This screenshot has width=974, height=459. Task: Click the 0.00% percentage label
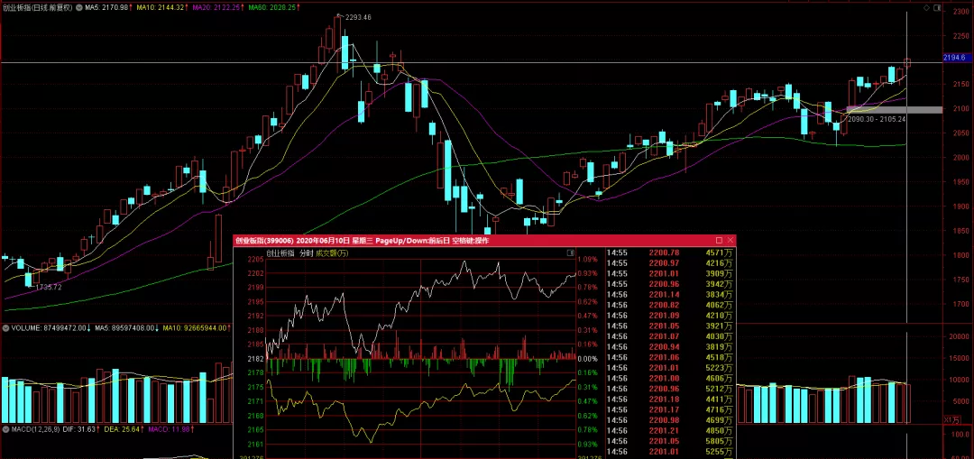tap(587, 359)
